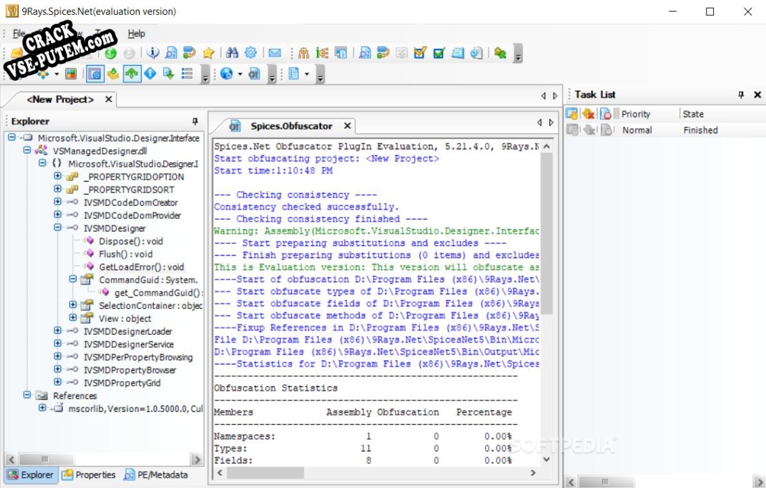Click the output log vertical scrollbar thumb
The width and height of the screenshot is (766, 488).
[x=546, y=234]
